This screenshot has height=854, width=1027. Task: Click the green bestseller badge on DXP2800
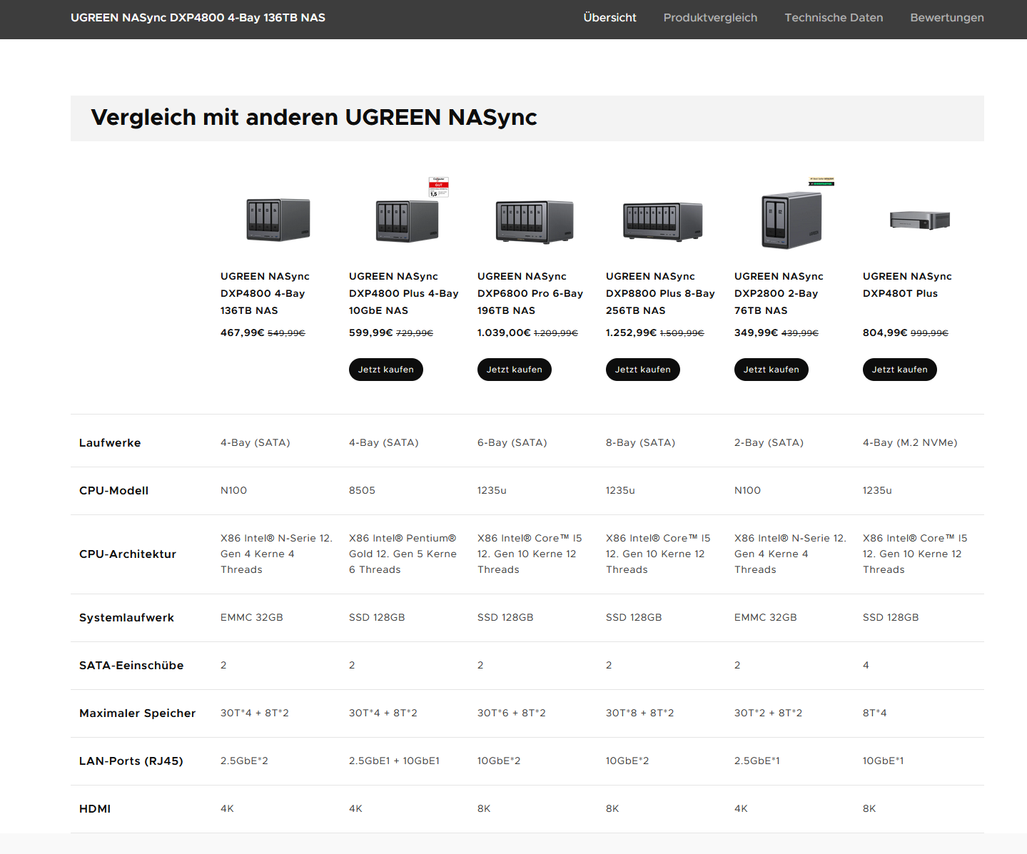pyautogui.click(x=821, y=181)
